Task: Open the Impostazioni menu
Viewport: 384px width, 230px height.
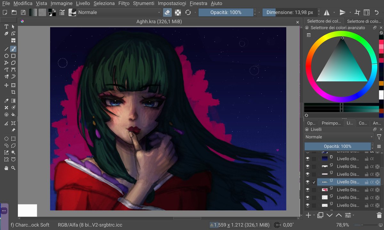Action: (x=172, y=4)
